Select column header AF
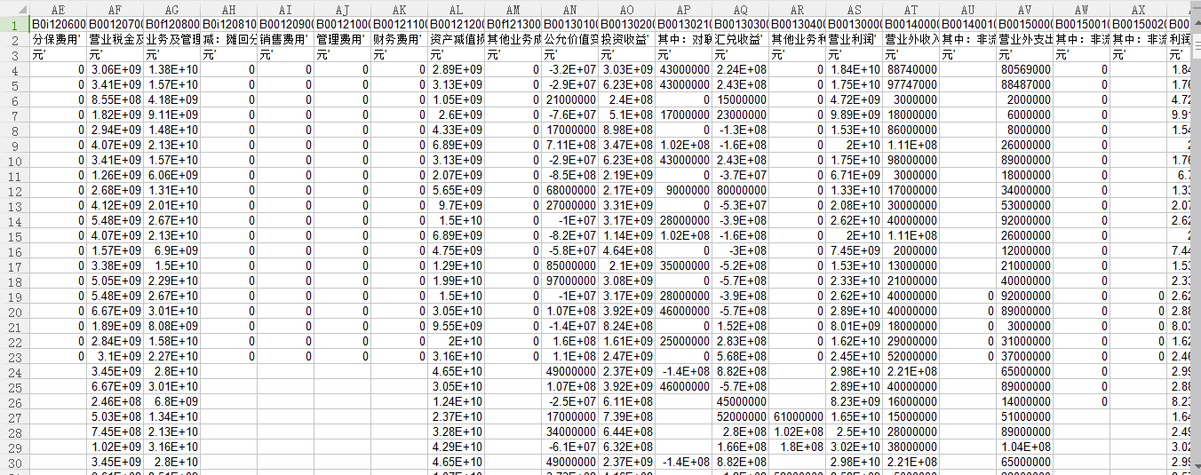Image resolution: width=1201 pixels, height=475 pixels. click(x=115, y=9)
